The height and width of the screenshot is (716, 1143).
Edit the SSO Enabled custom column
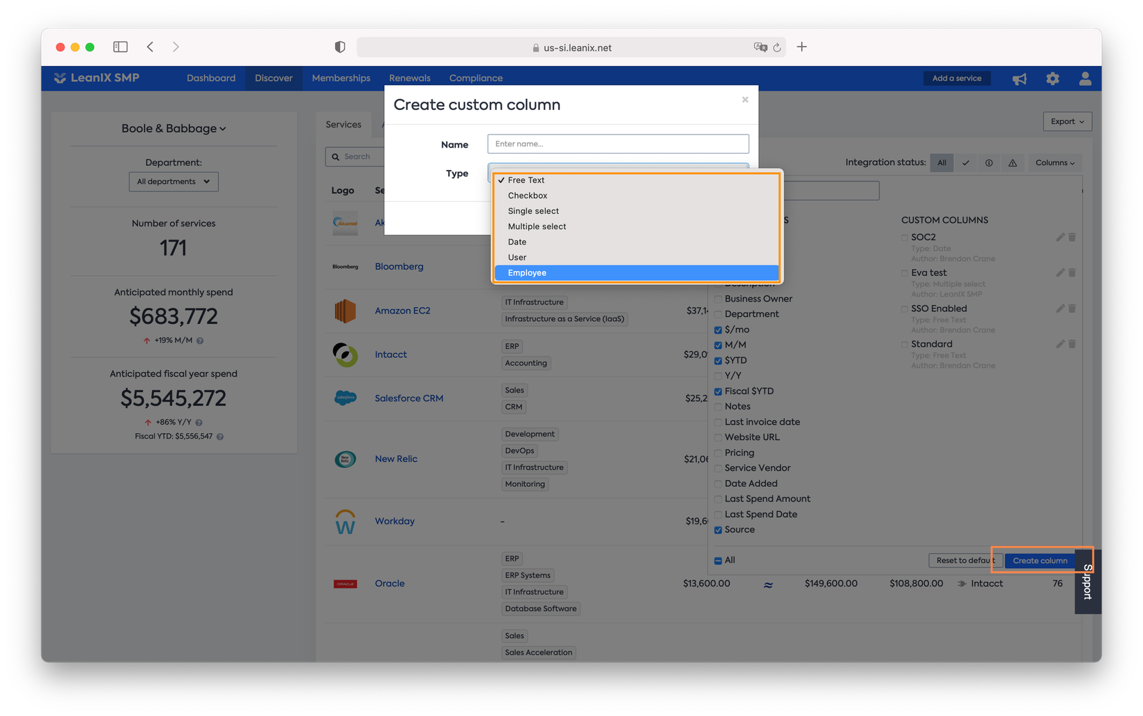1060,309
